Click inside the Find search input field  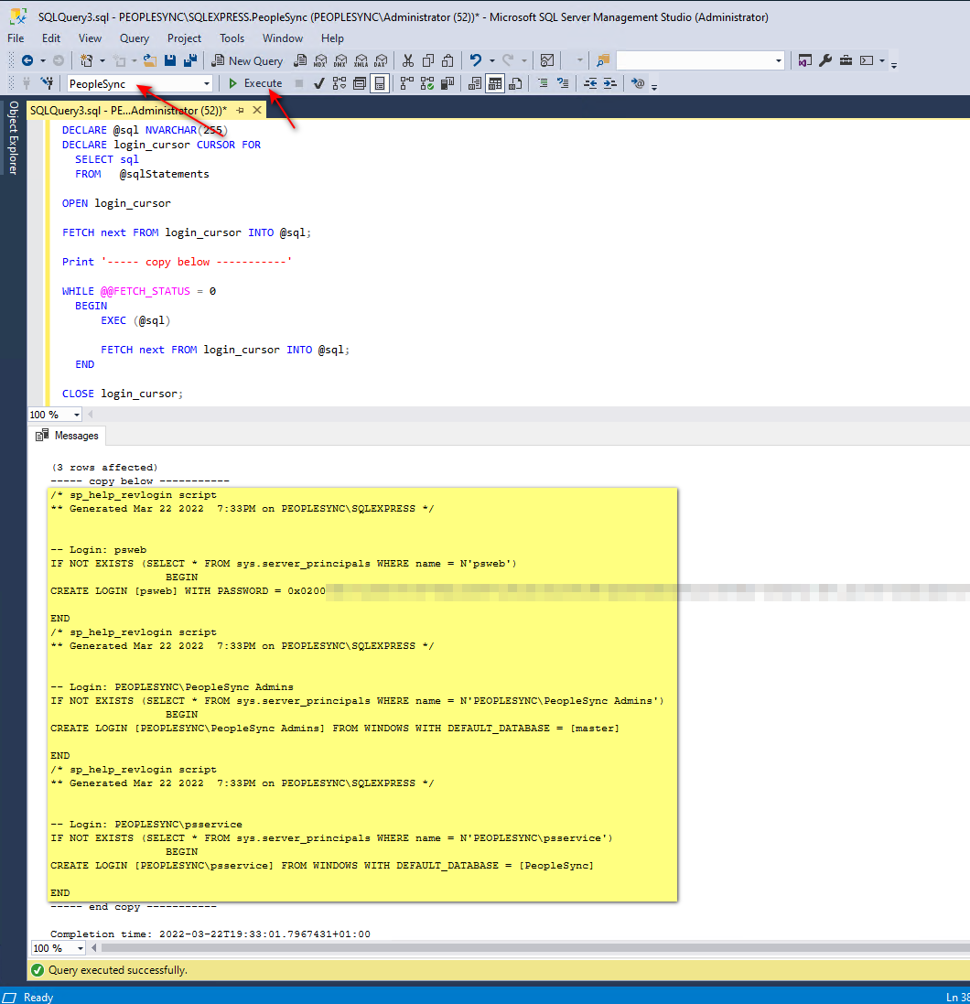click(x=694, y=60)
